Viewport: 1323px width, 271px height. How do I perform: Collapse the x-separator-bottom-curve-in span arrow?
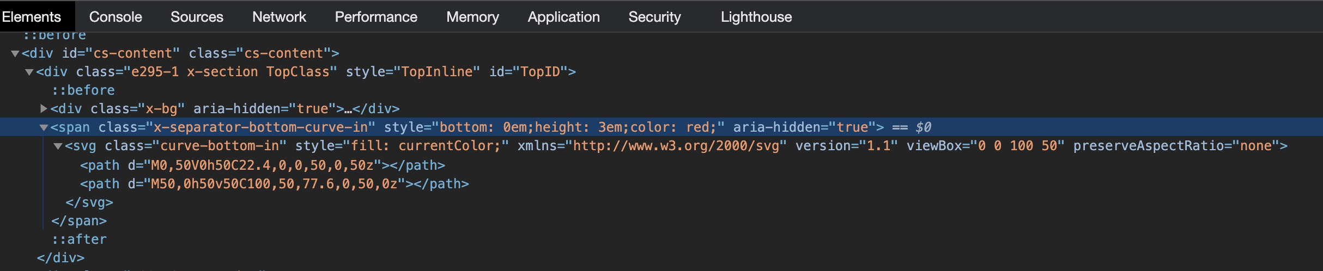click(x=44, y=127)
